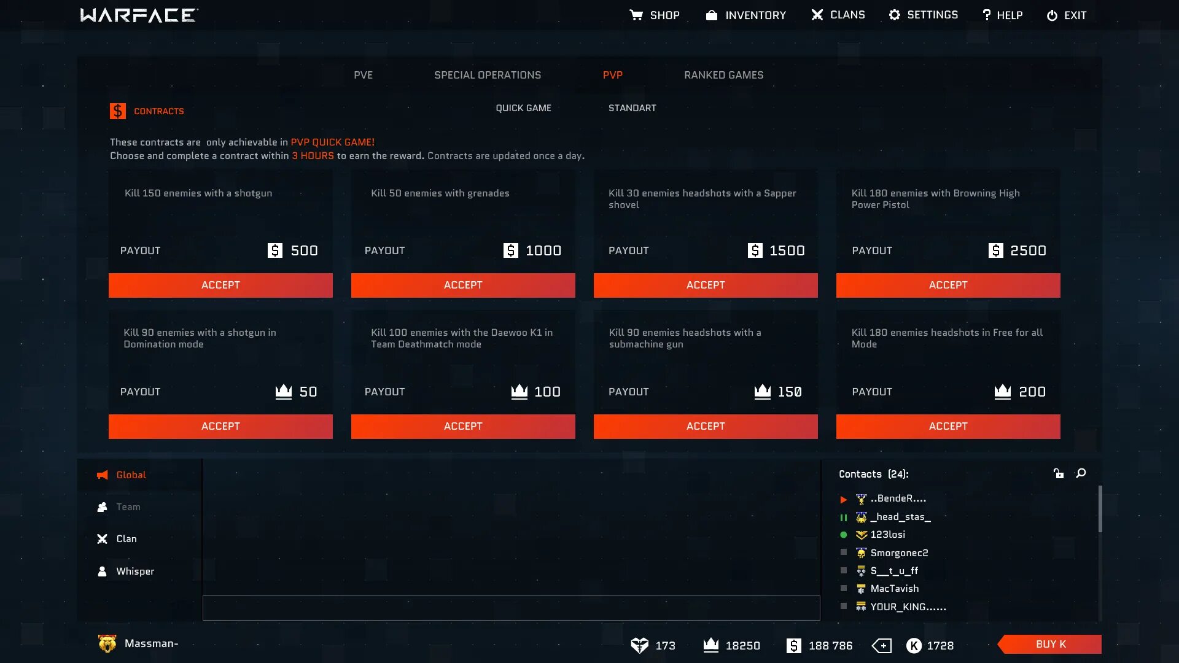
Task: Click the 173 wings currency icon
Action: (640, 645)
